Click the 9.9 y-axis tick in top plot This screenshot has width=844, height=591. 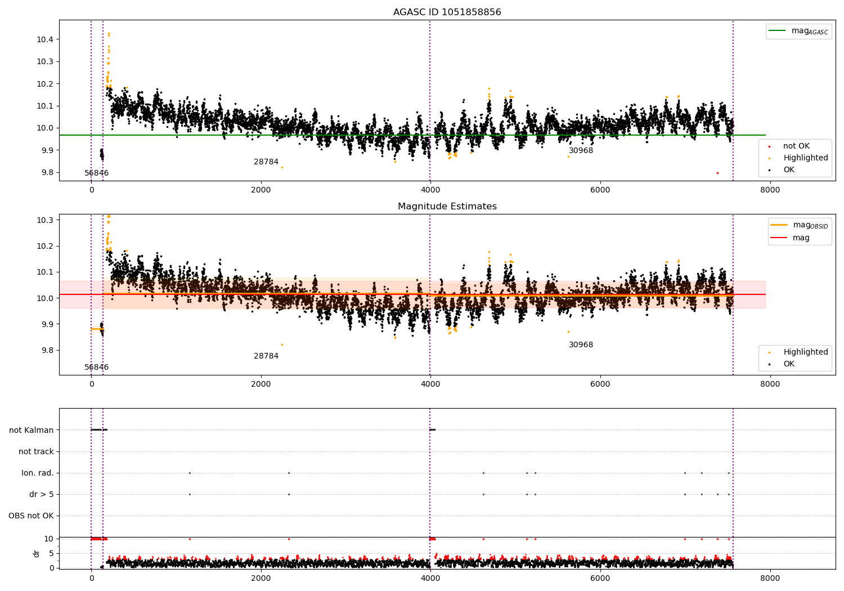(47, 150)
